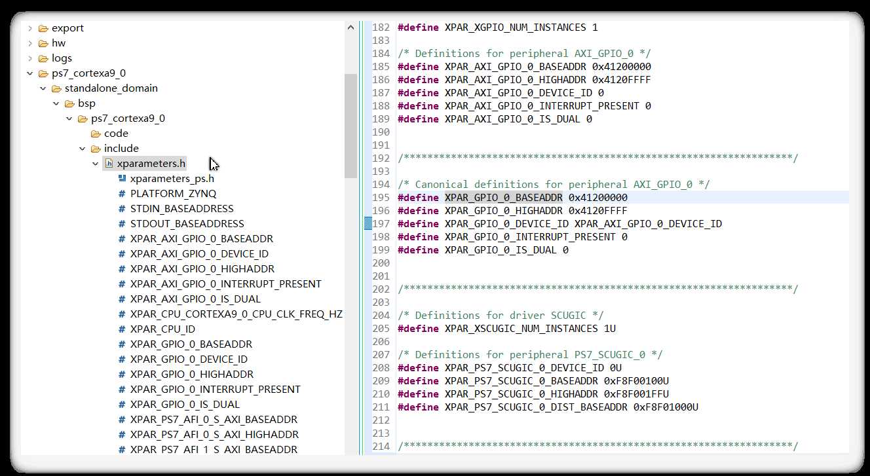Click the macro icon beside XPAR_AXI_GPIO_0_HIGHADDR

pyautogui.click(x=122, y=269)
